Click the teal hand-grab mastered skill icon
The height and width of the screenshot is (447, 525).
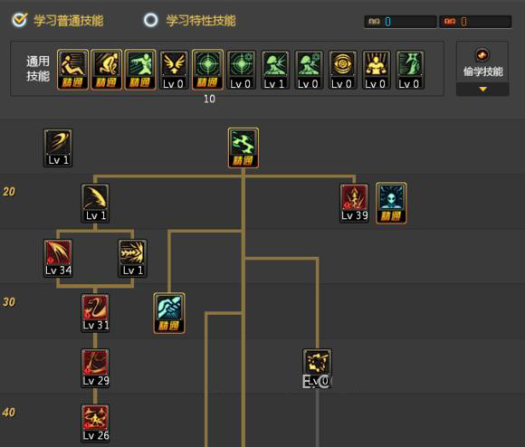point(169,313)
